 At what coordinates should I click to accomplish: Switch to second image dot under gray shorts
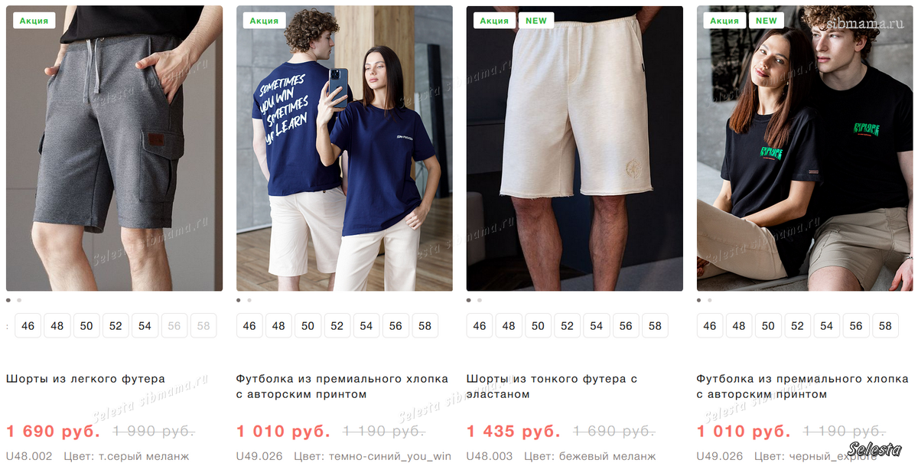point(19,300)
